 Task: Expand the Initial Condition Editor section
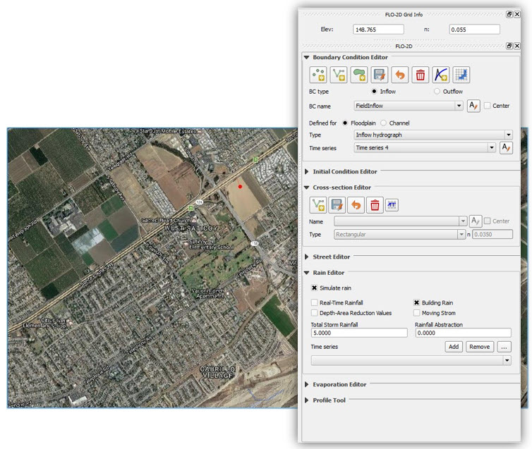[344, 171]
